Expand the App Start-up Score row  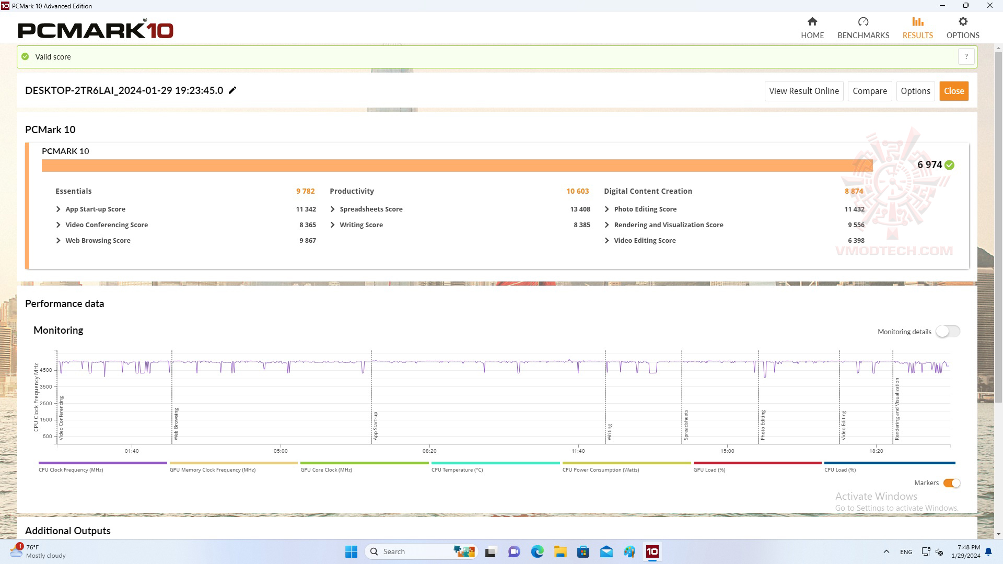[x=59, y=209]
